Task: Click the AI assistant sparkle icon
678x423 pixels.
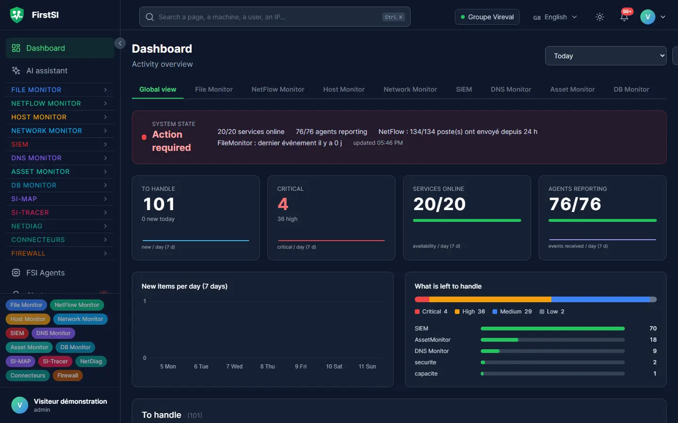Action: 16,70
